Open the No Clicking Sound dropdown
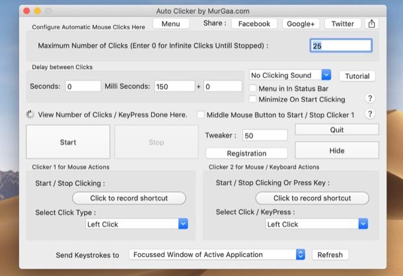The width and height of the screenshot is (403, 276). [290, 75]
